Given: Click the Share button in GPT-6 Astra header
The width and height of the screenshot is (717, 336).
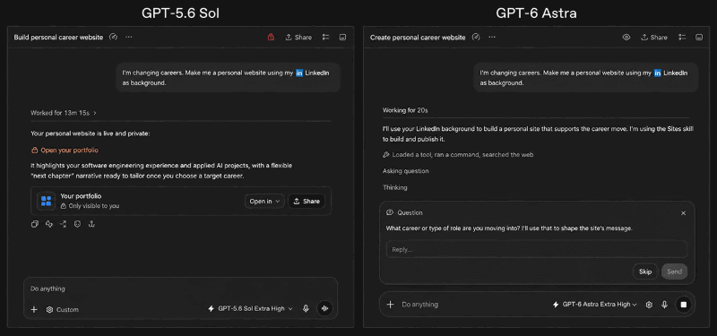Looking at the screenshot, I should pos(654,38).
